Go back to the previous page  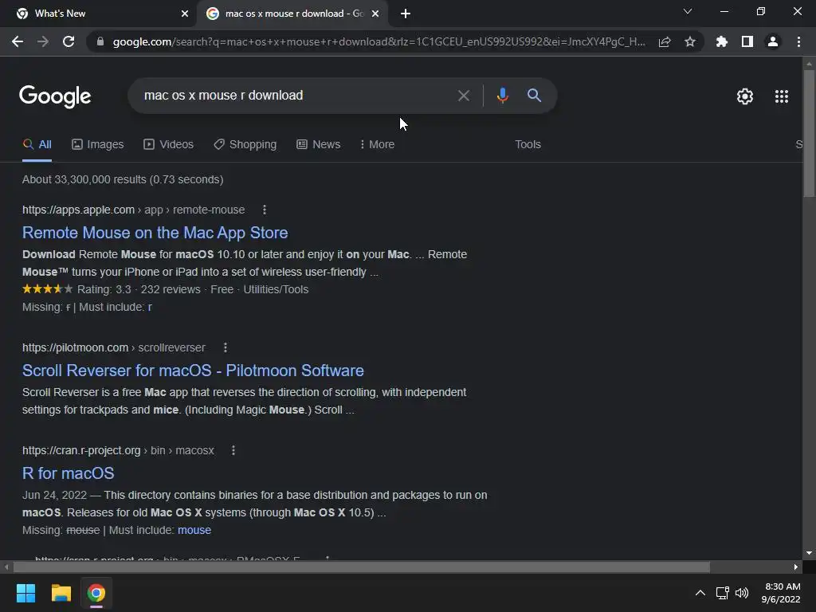[x=18, y=41]
